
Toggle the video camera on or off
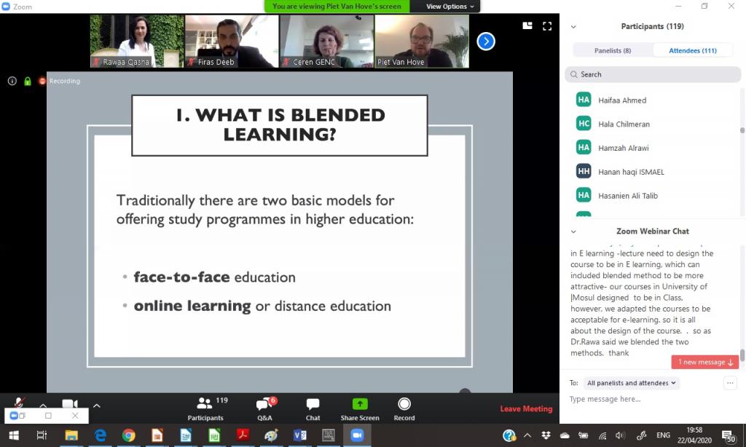point(69,404)
